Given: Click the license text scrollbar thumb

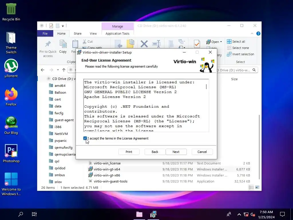Looking at the screenshot, I should pyautogui.click(x=206, y=87).
